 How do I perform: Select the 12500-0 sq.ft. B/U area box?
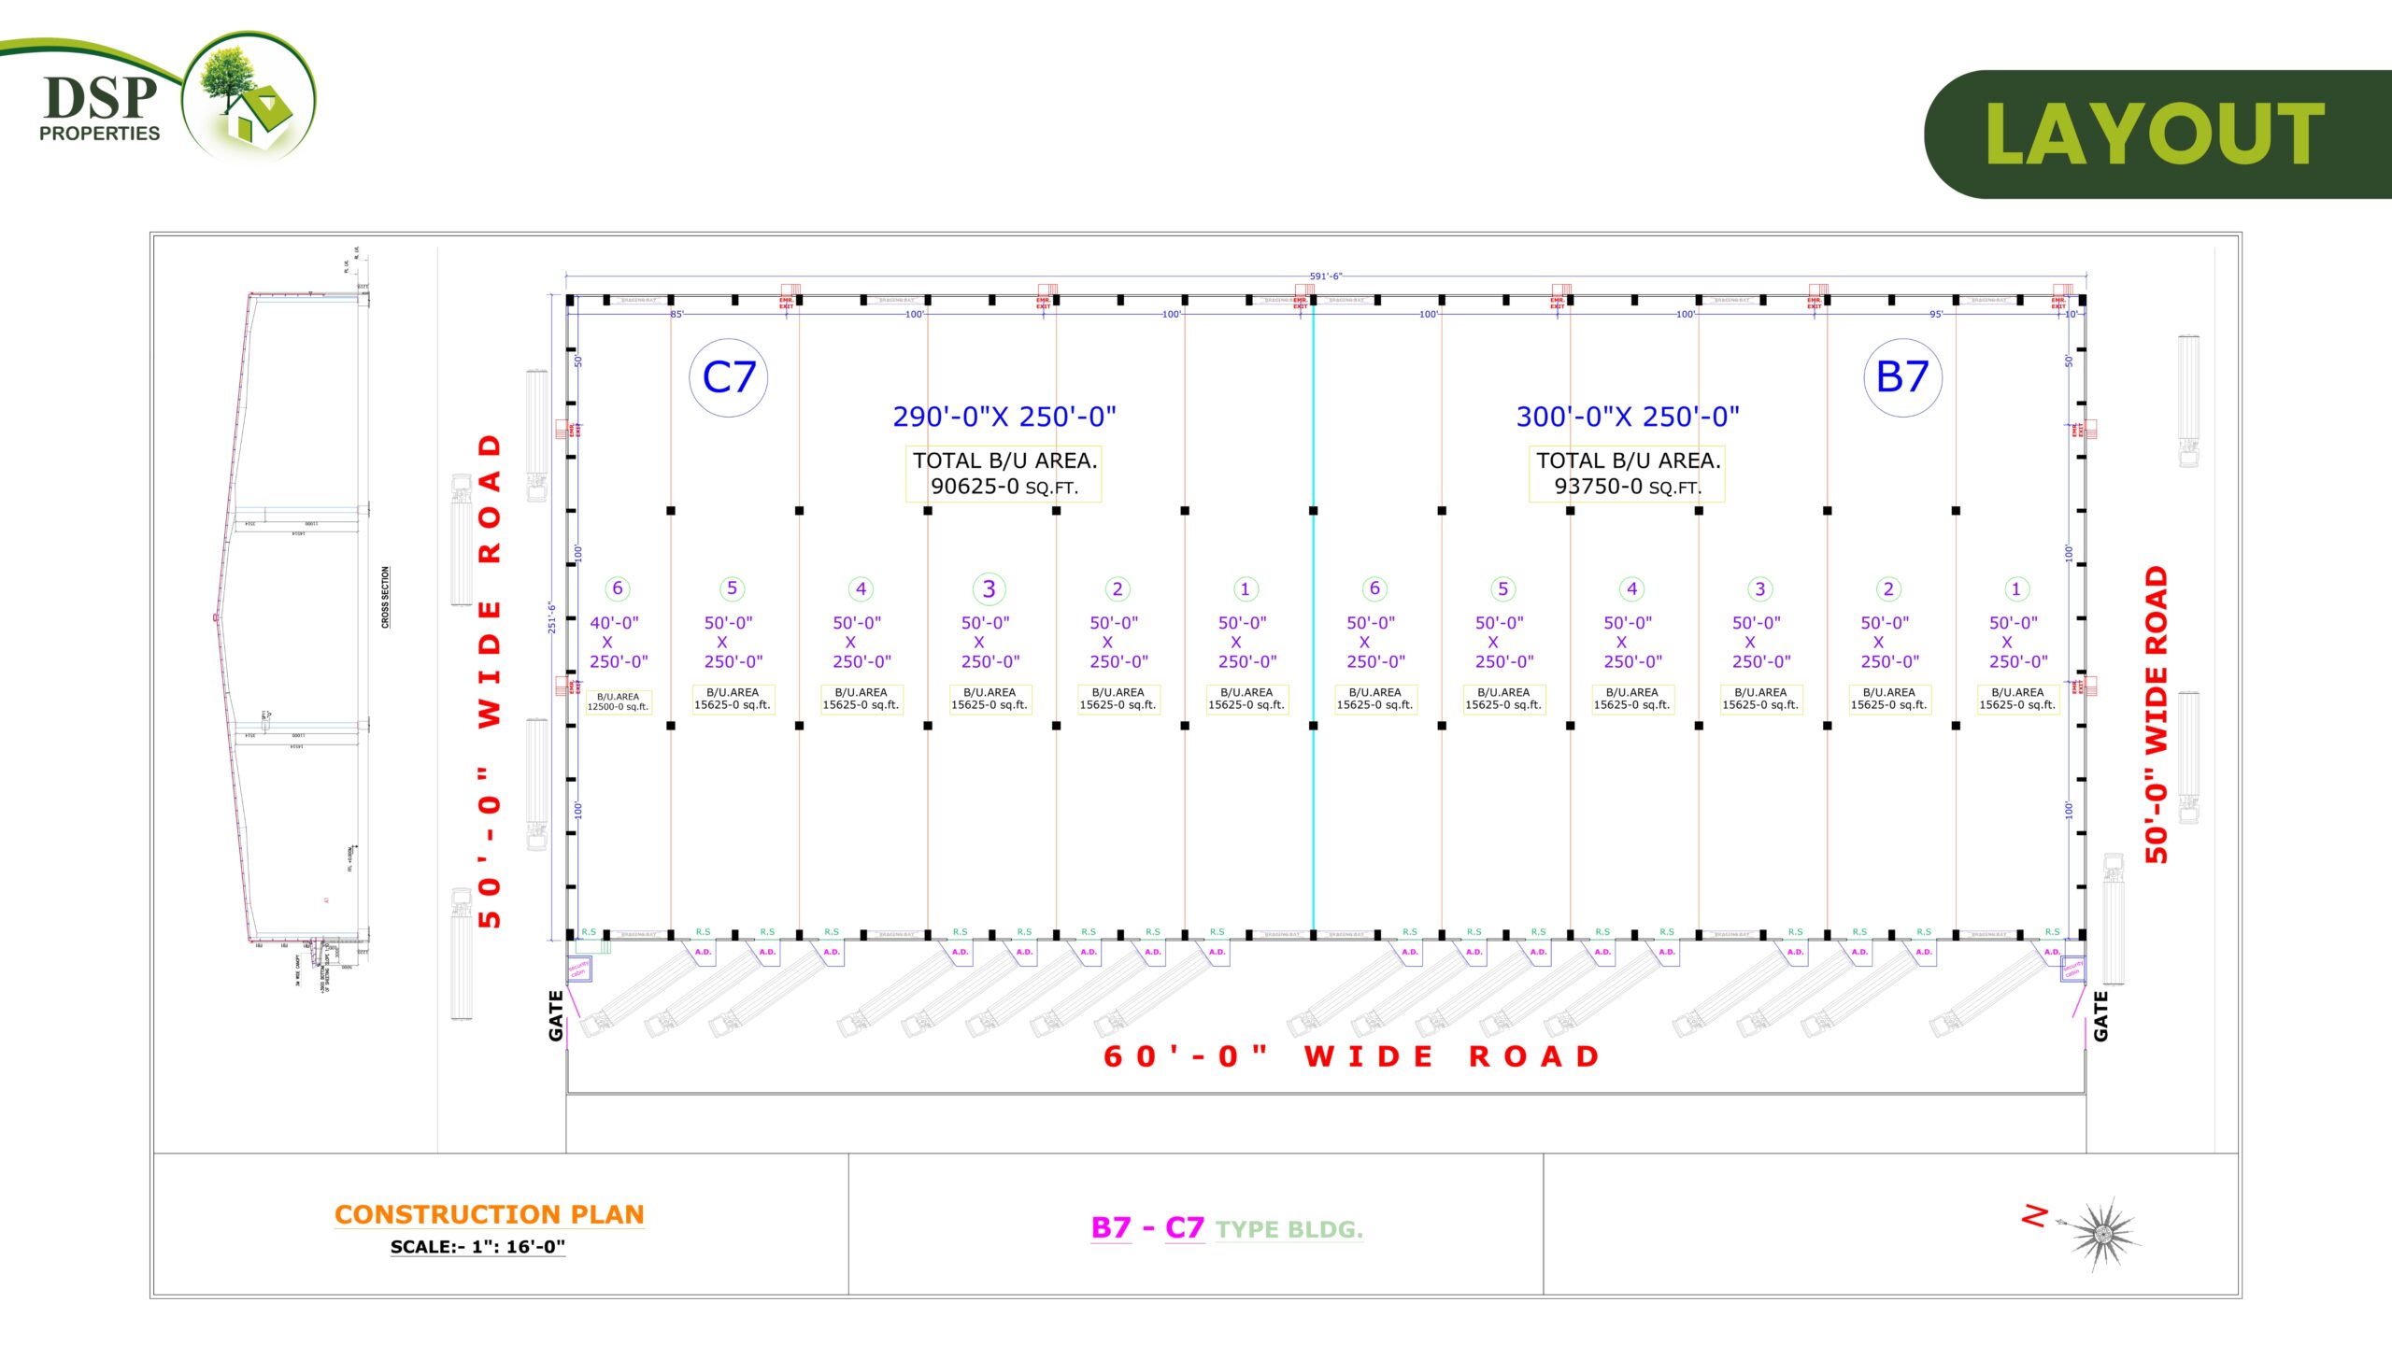click(618, 701)
